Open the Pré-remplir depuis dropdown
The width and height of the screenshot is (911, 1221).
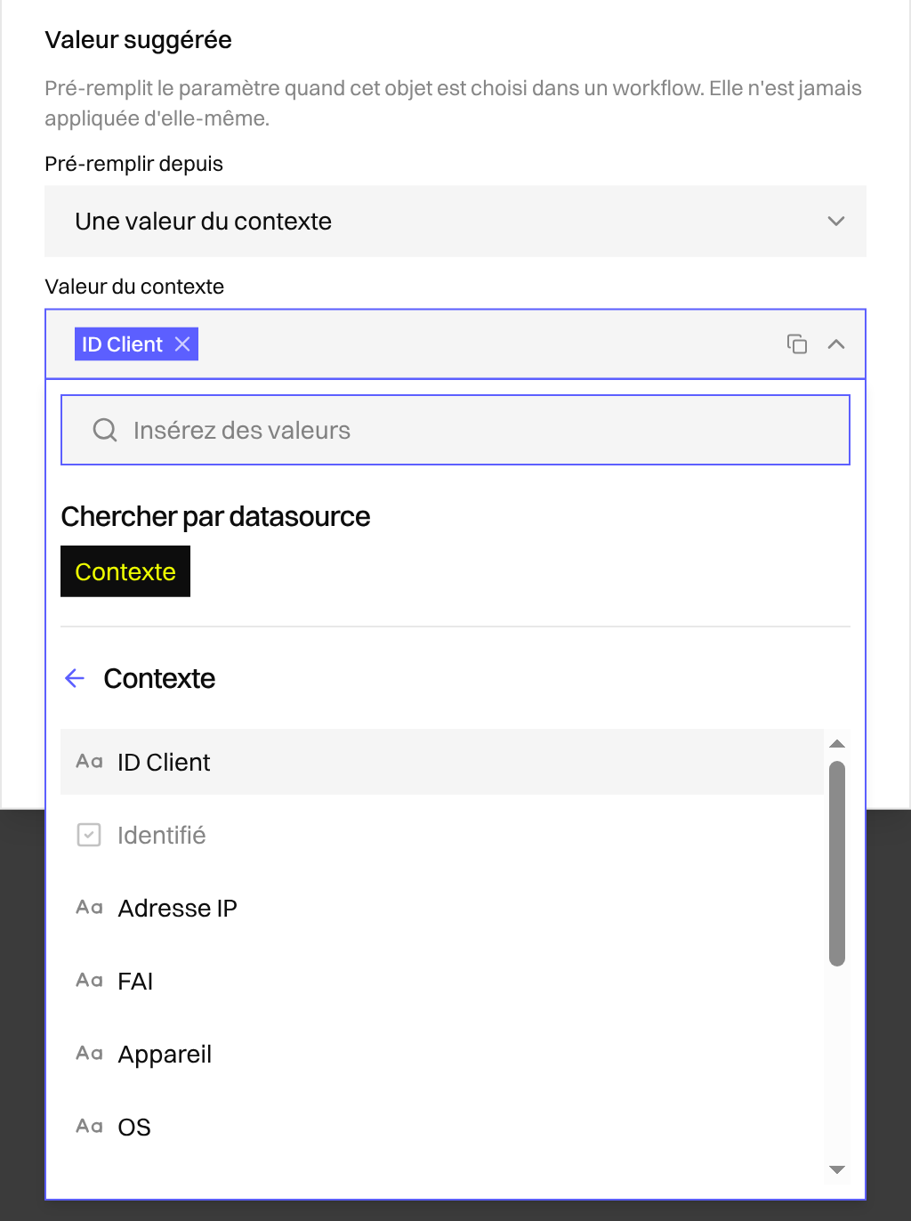tap(455, 222)
